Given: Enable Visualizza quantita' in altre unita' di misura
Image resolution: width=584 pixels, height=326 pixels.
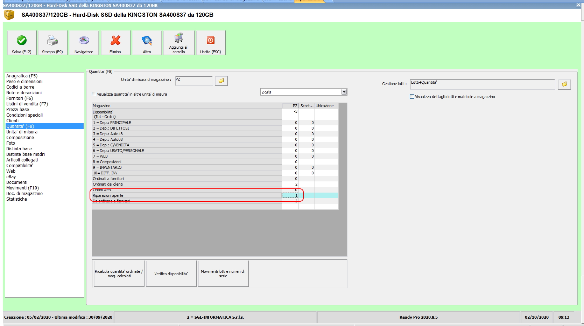Looking at the screenshot, I should 94,94.
